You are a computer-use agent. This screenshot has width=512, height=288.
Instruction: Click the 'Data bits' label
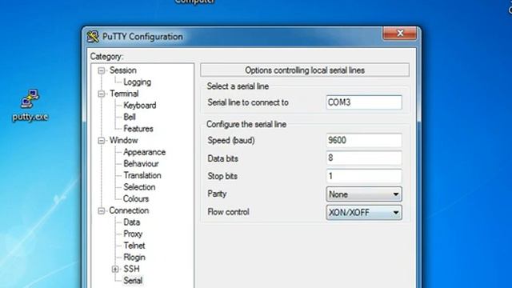click(x=222, y=158)
